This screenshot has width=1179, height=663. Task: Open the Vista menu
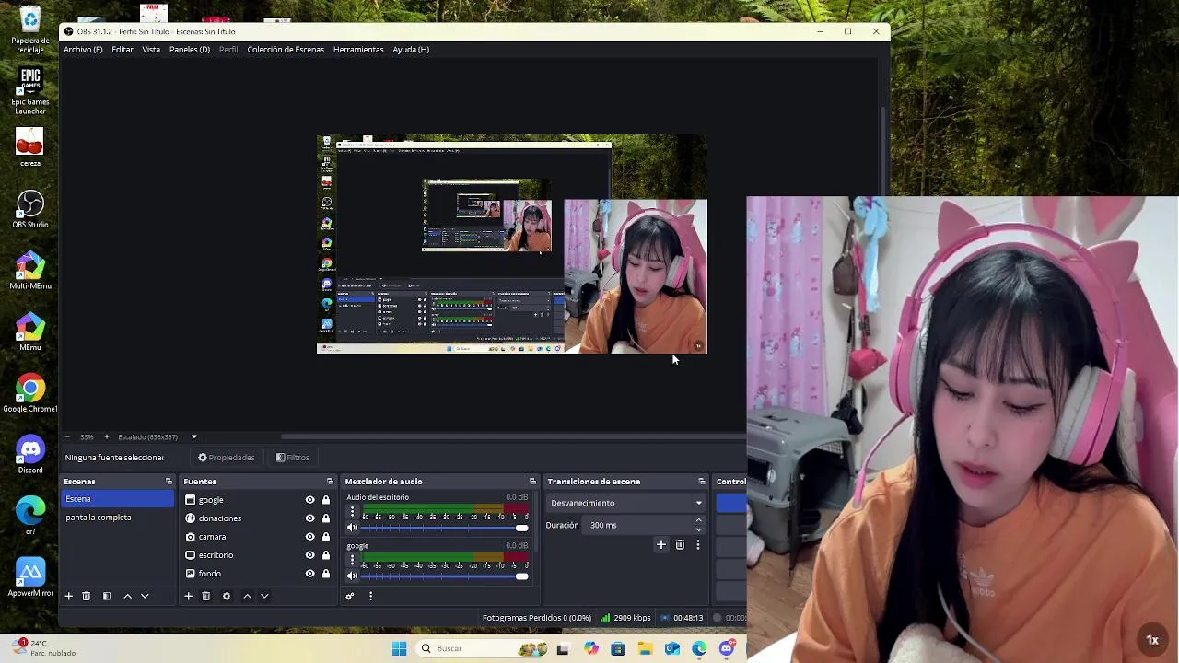click(x=151, y=50)
